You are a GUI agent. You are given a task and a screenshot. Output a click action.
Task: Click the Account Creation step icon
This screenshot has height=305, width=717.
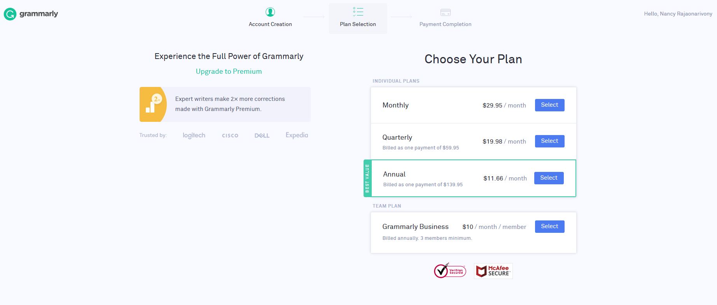pyautogui.click(x=270, y=12)
